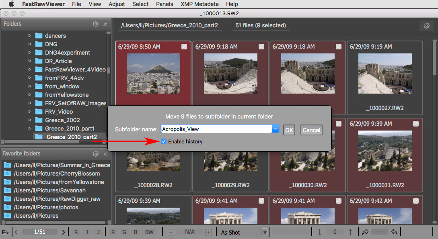Open the Subfolder name dropdown arrow
The width and height of the screenshot is (438, 239).
click(x=276, y=129)
